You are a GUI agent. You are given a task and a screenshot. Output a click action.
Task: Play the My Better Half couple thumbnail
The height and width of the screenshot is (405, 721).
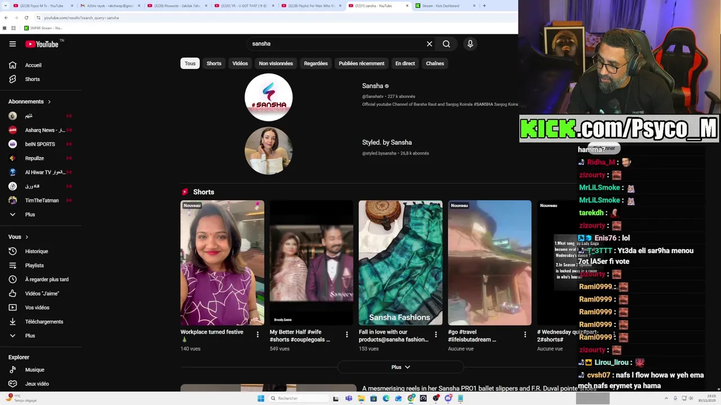coord(311,263)
